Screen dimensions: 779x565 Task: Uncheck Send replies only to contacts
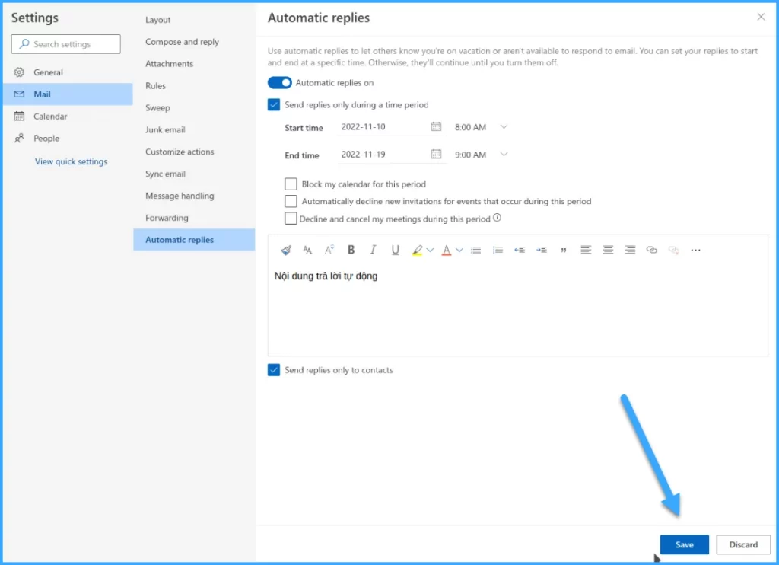(274, 370)
